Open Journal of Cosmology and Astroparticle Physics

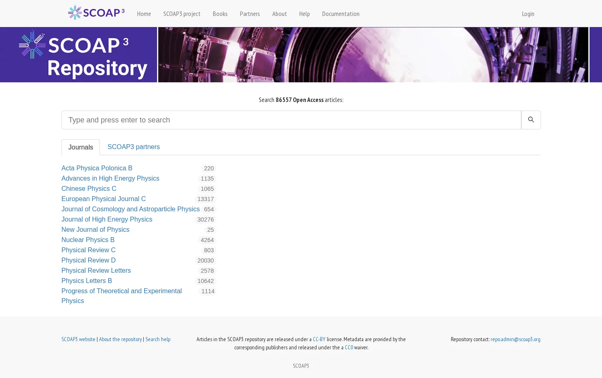coord(131,209)
